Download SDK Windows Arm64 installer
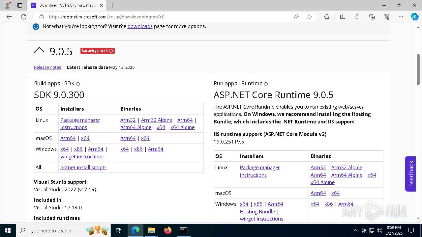 click(x=96, y=149)
